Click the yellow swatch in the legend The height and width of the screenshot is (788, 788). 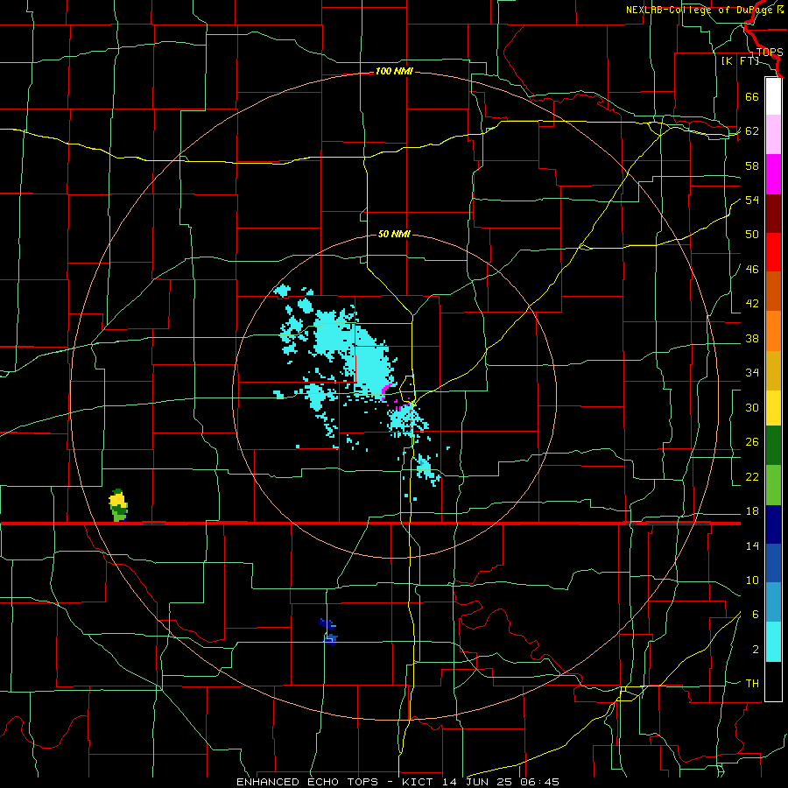773,407
